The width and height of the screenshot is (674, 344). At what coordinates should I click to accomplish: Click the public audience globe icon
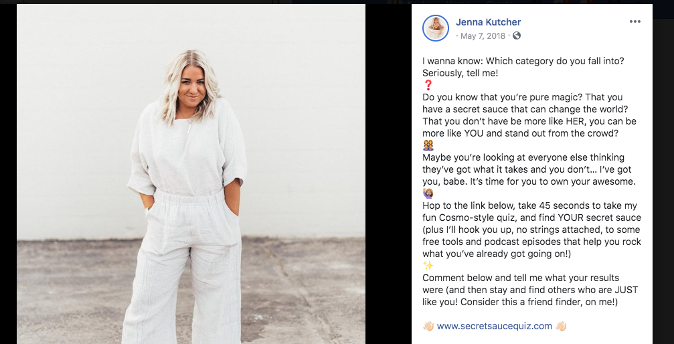517,35
